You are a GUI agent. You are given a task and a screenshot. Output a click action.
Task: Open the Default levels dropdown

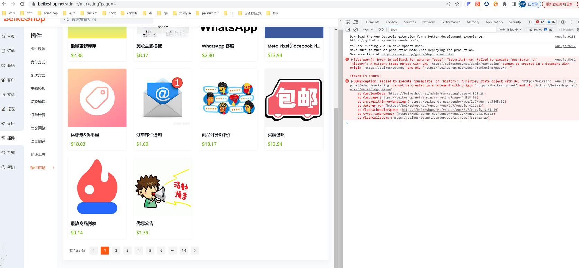(510, 30)
